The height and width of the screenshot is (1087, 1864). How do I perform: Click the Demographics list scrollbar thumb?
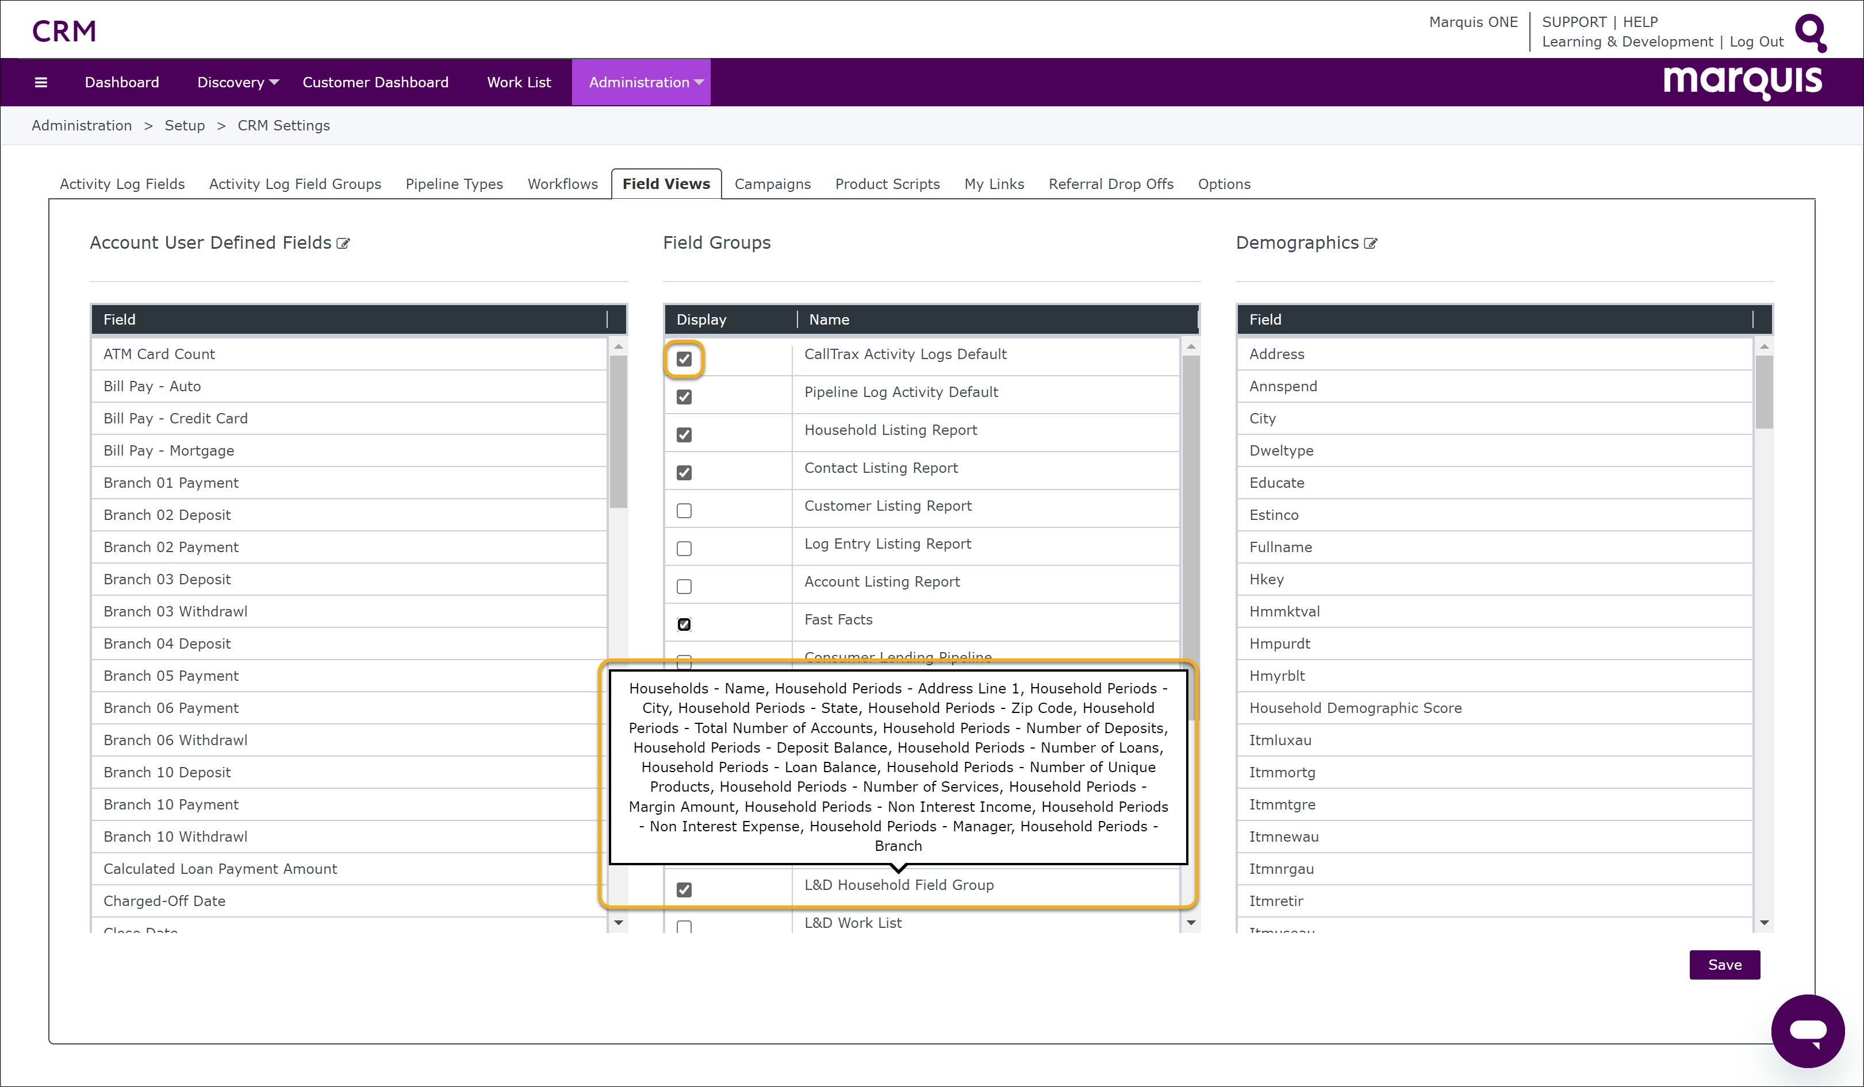click(x=1764, y=392)
